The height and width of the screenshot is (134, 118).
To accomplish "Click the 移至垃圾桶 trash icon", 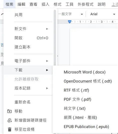I will pyautogui.click(x=9, y=129).
